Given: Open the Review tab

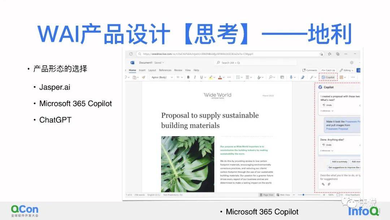Looking at the screenshot, I should (178, 70).
